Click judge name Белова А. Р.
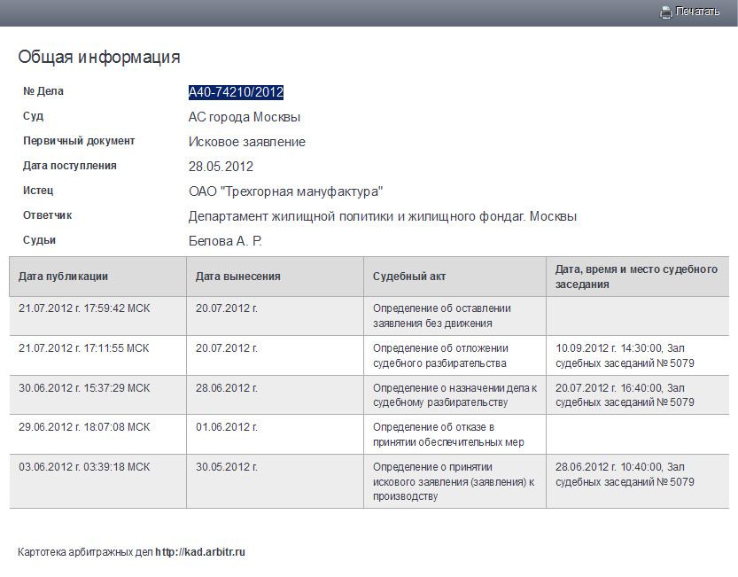738x577 pixels. click(x=225, y=241)
